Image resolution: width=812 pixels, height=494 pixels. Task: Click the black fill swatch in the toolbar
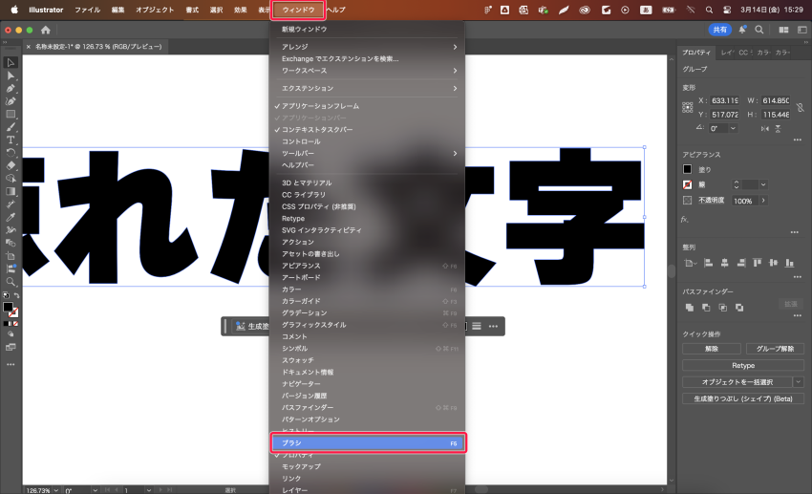[x=8, y=307]
